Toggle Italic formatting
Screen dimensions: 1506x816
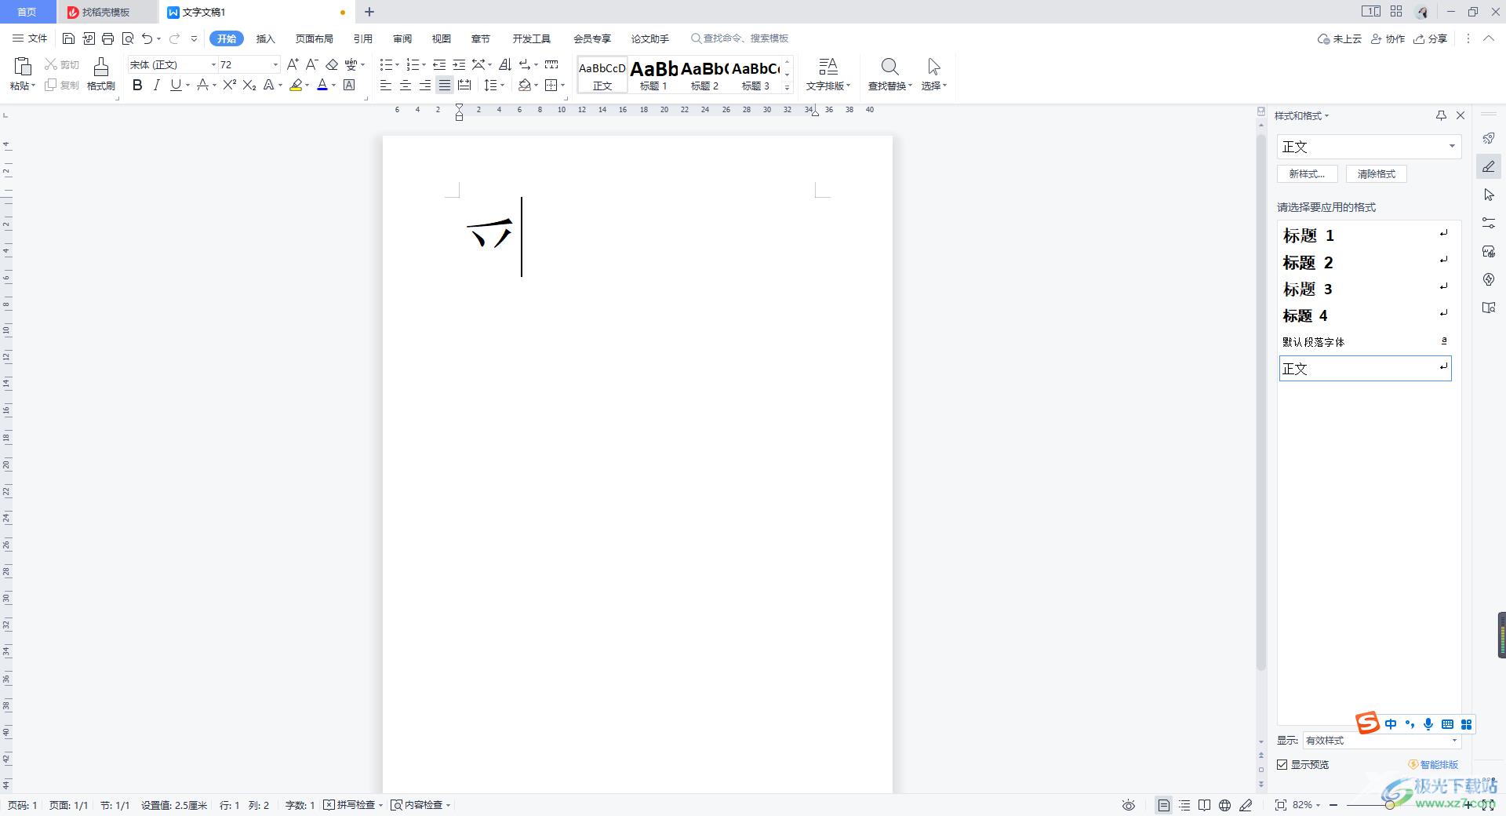(x=156, y=85)
